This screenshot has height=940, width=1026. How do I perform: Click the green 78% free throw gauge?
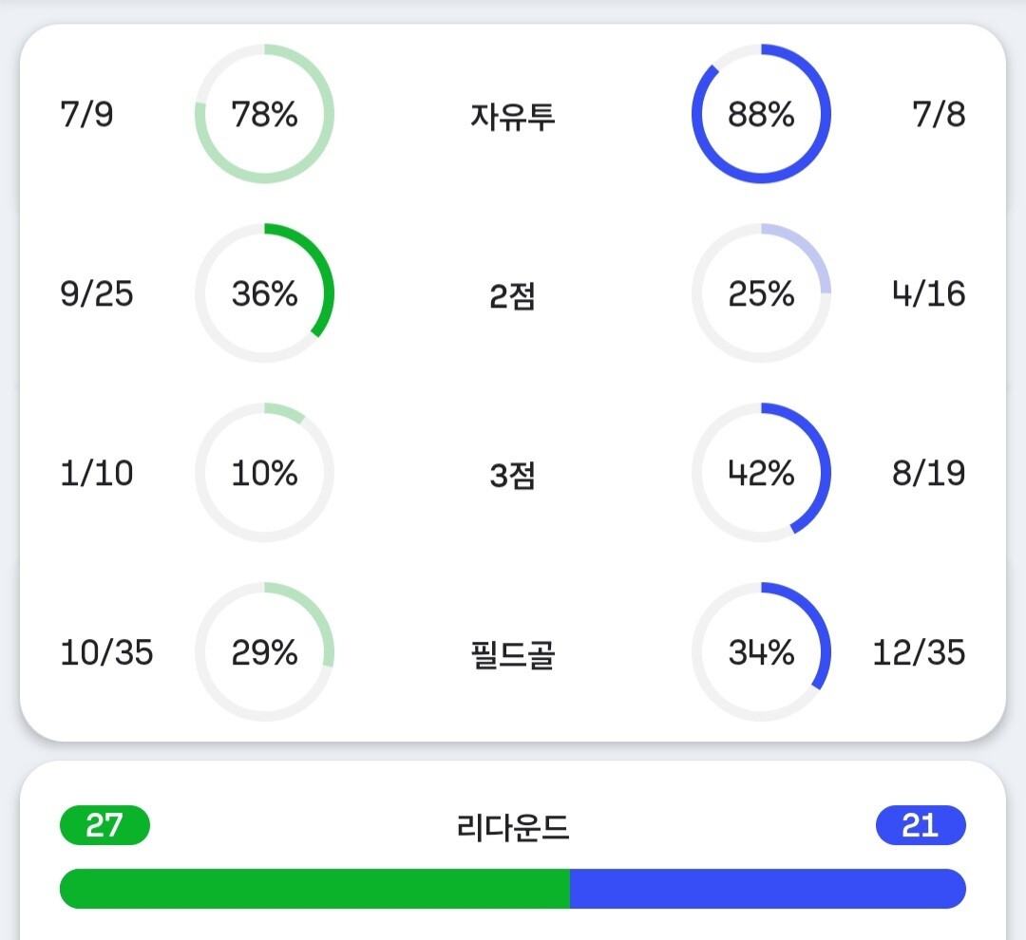(264, 114)
